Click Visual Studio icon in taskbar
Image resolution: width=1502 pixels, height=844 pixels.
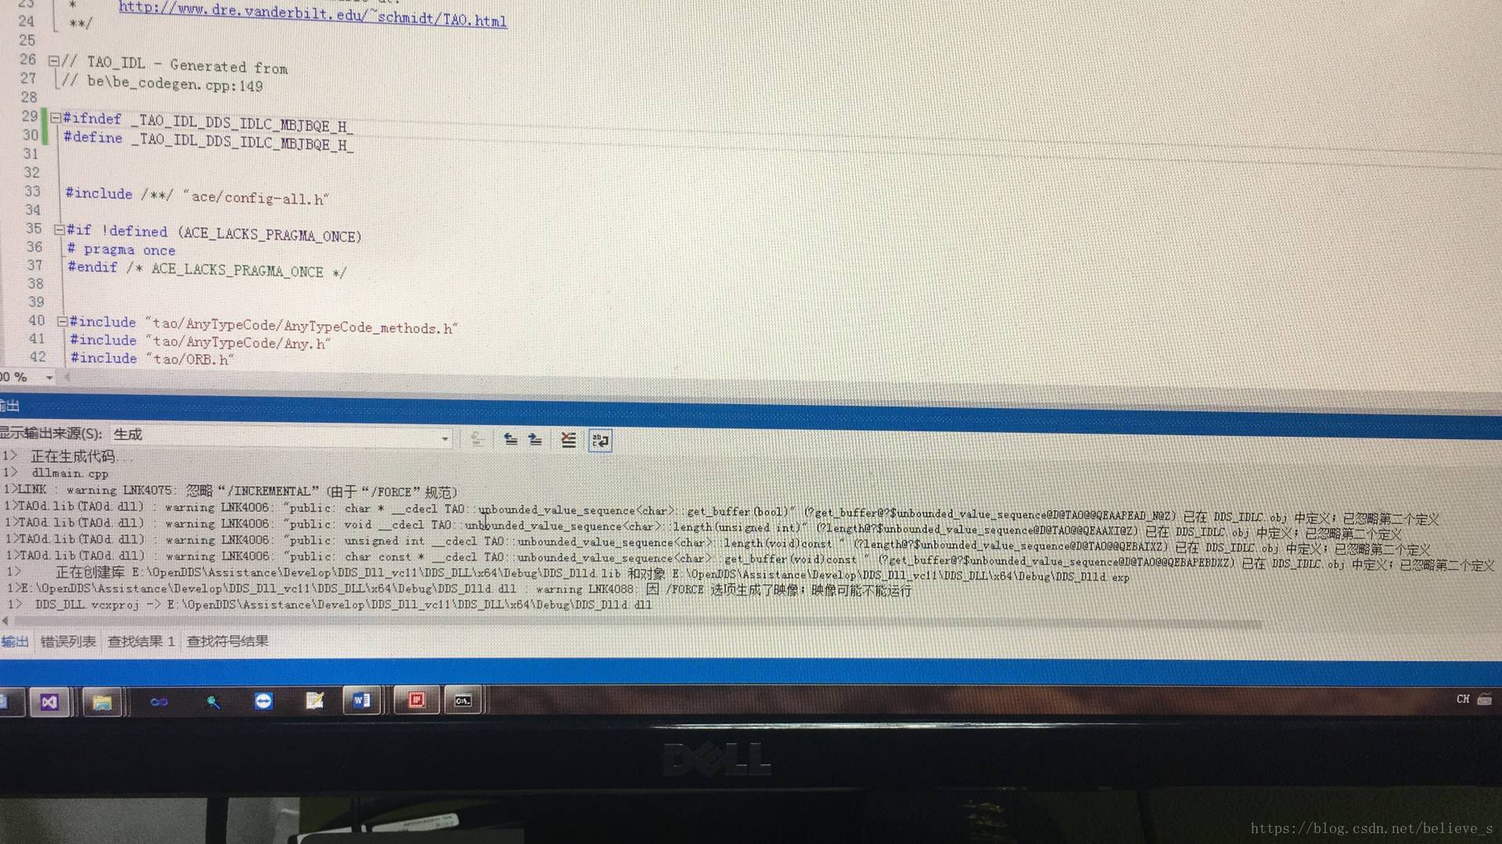[x=49, y=702]
